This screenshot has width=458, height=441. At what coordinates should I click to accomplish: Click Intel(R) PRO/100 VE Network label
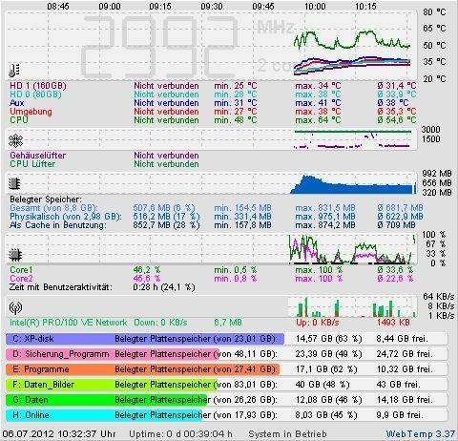pos(68,323)
